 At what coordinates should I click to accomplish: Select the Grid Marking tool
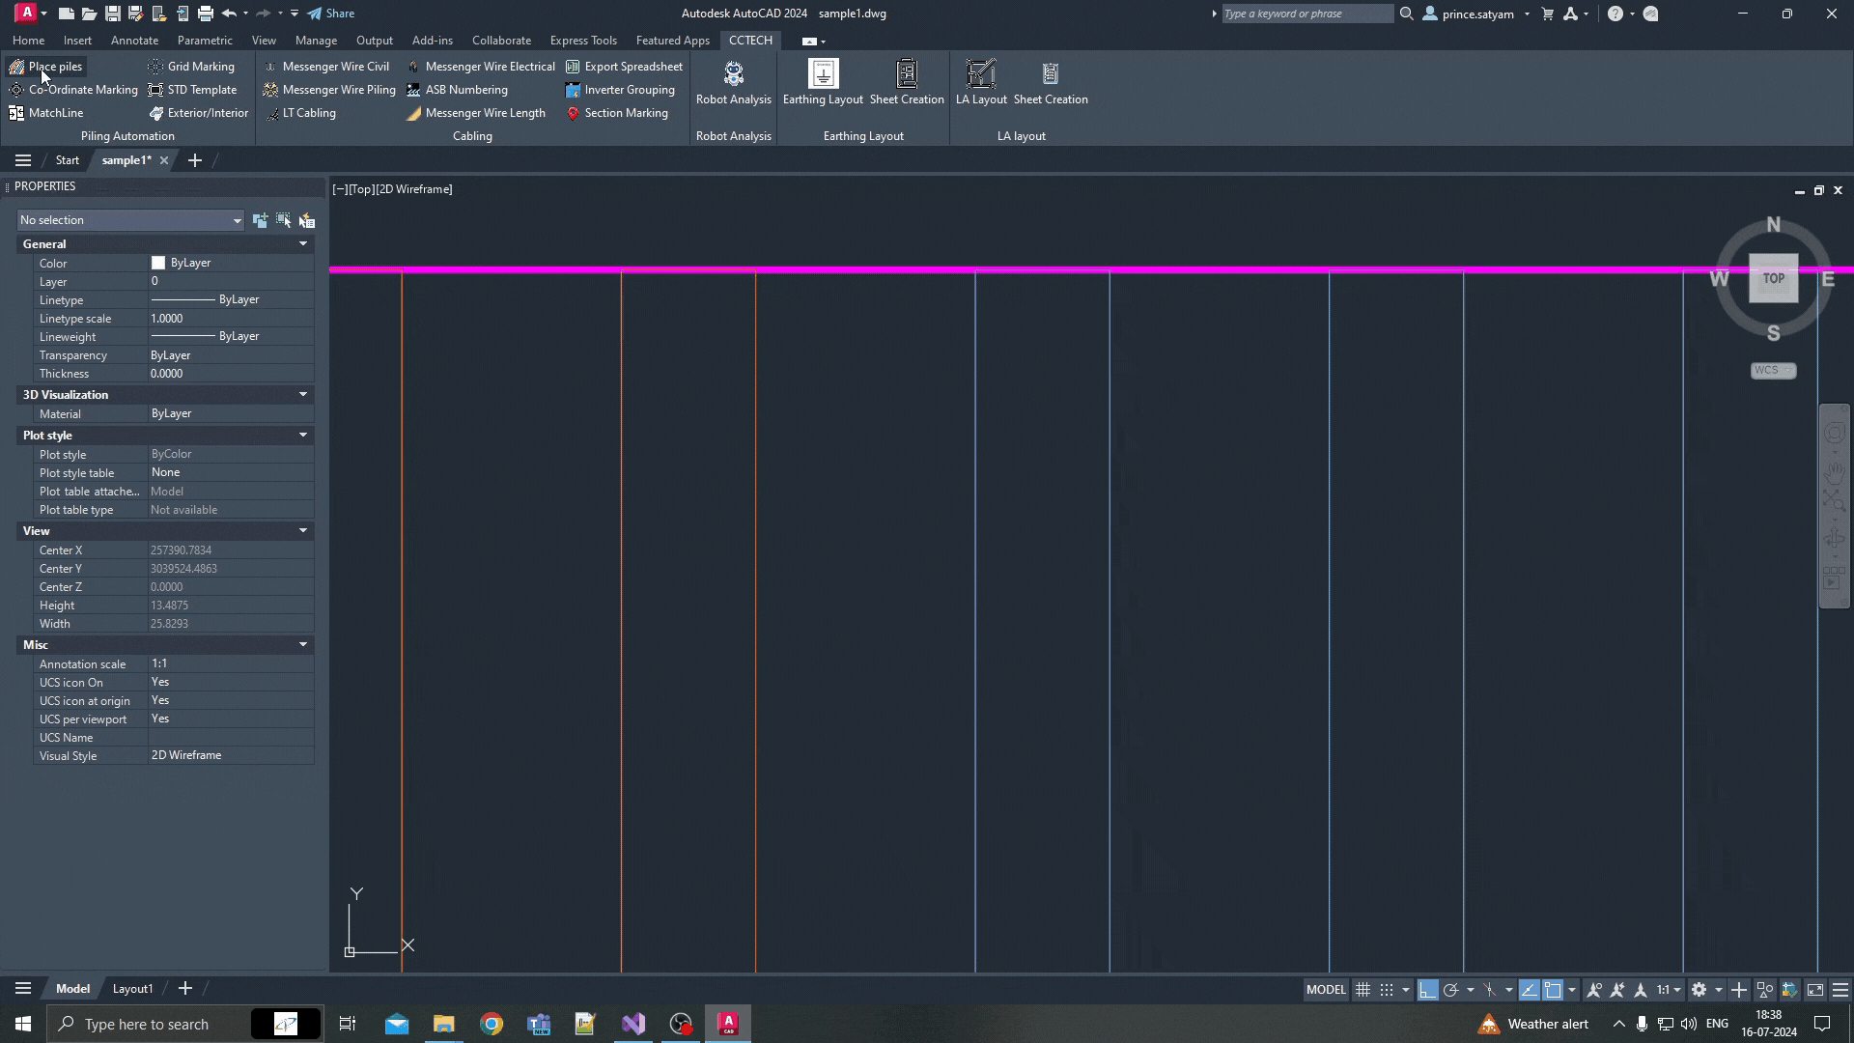(191, 67)
